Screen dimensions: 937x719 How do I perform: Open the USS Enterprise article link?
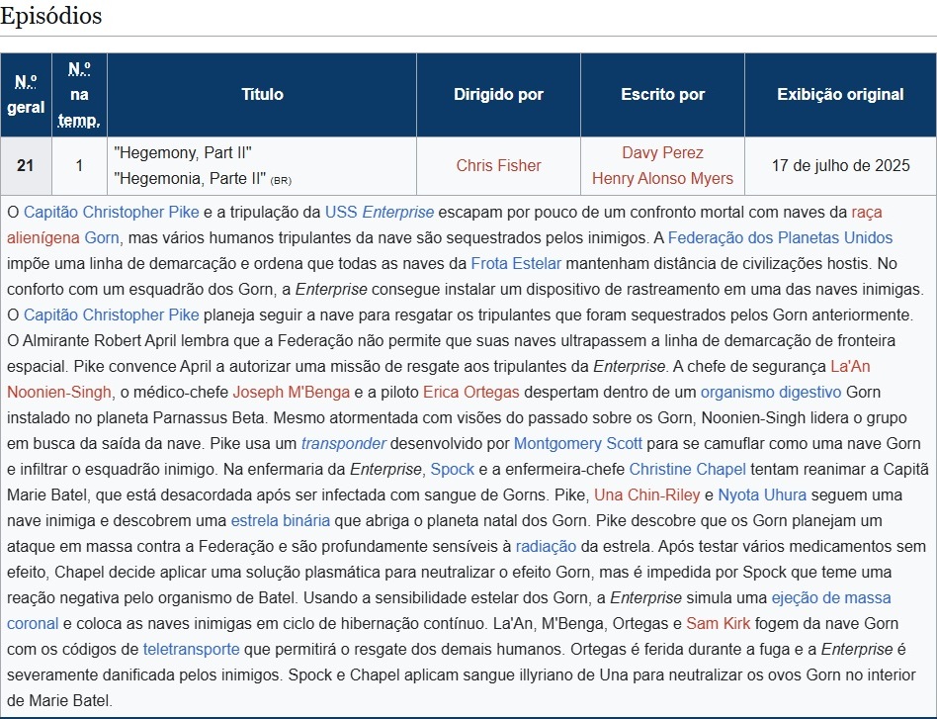[380, 212]
